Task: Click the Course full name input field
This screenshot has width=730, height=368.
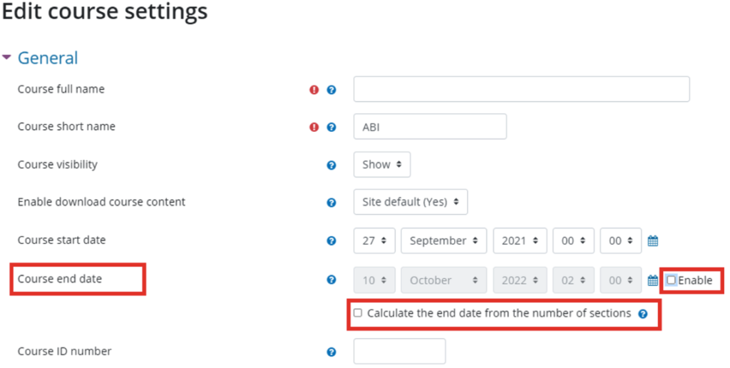Action: [521, 89]
